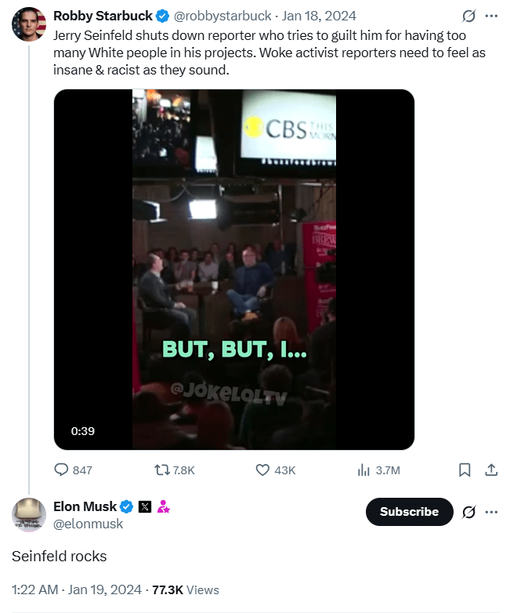Bookmark the Robby Starbuck tweet

pyautogui.click(x=464, y=470)
